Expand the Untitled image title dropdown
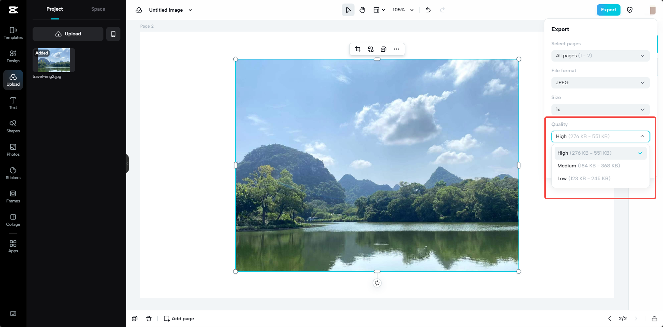663x327 pixels. pos(190,10)
